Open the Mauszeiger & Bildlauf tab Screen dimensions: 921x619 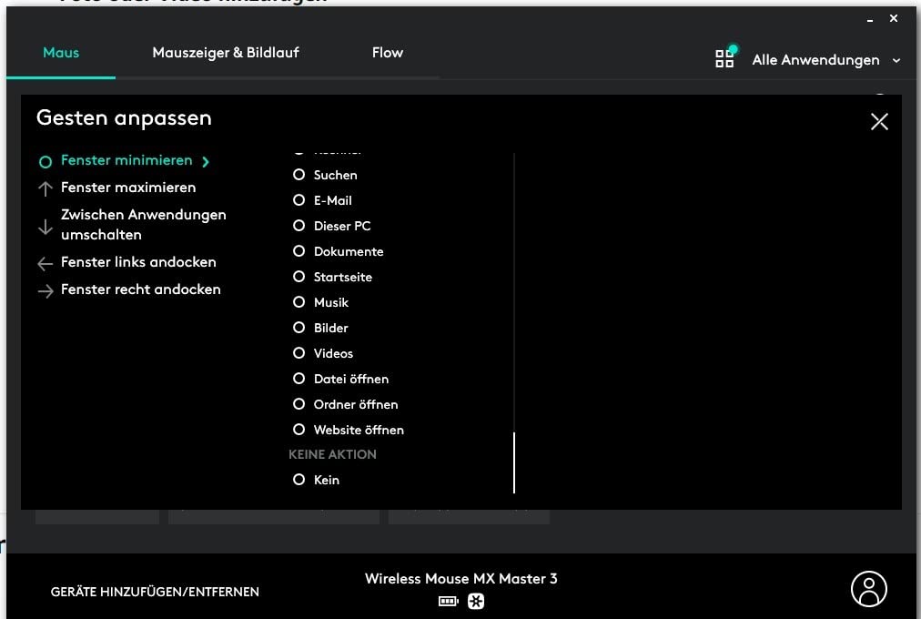pos(226,53)
